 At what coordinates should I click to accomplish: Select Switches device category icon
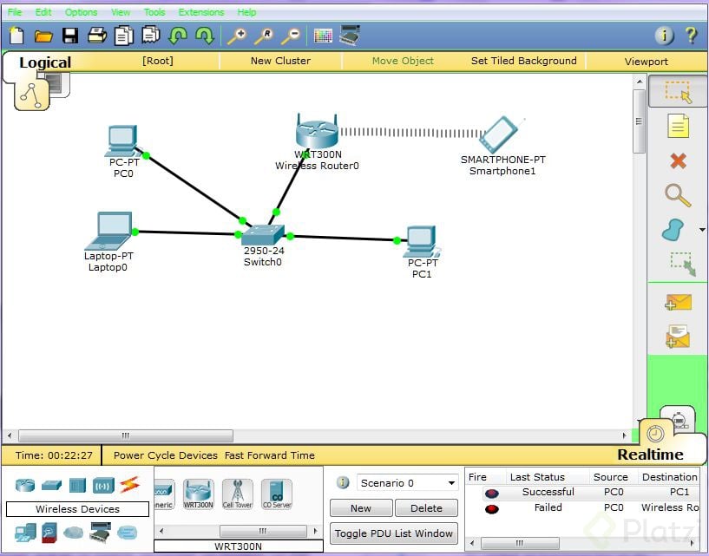tap(51, 486)
